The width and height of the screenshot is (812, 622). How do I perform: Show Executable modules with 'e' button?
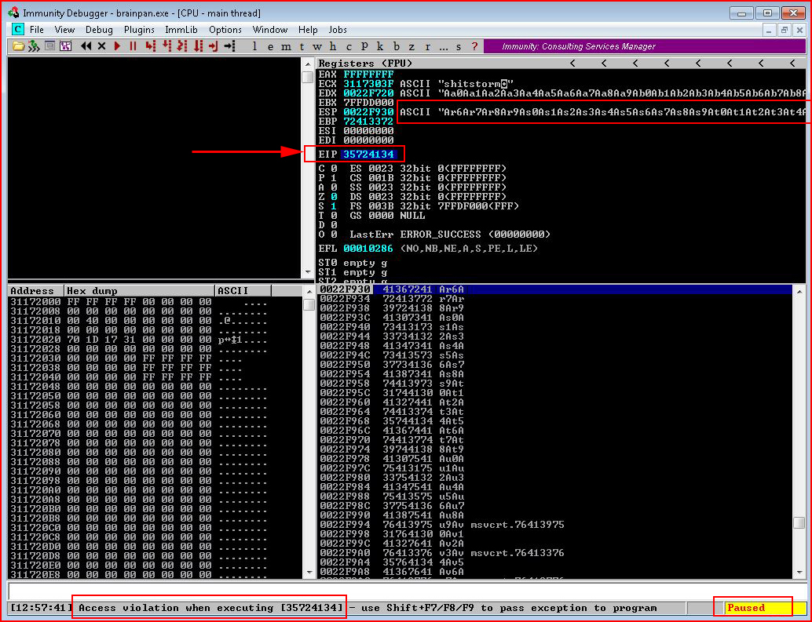point(270,46)
